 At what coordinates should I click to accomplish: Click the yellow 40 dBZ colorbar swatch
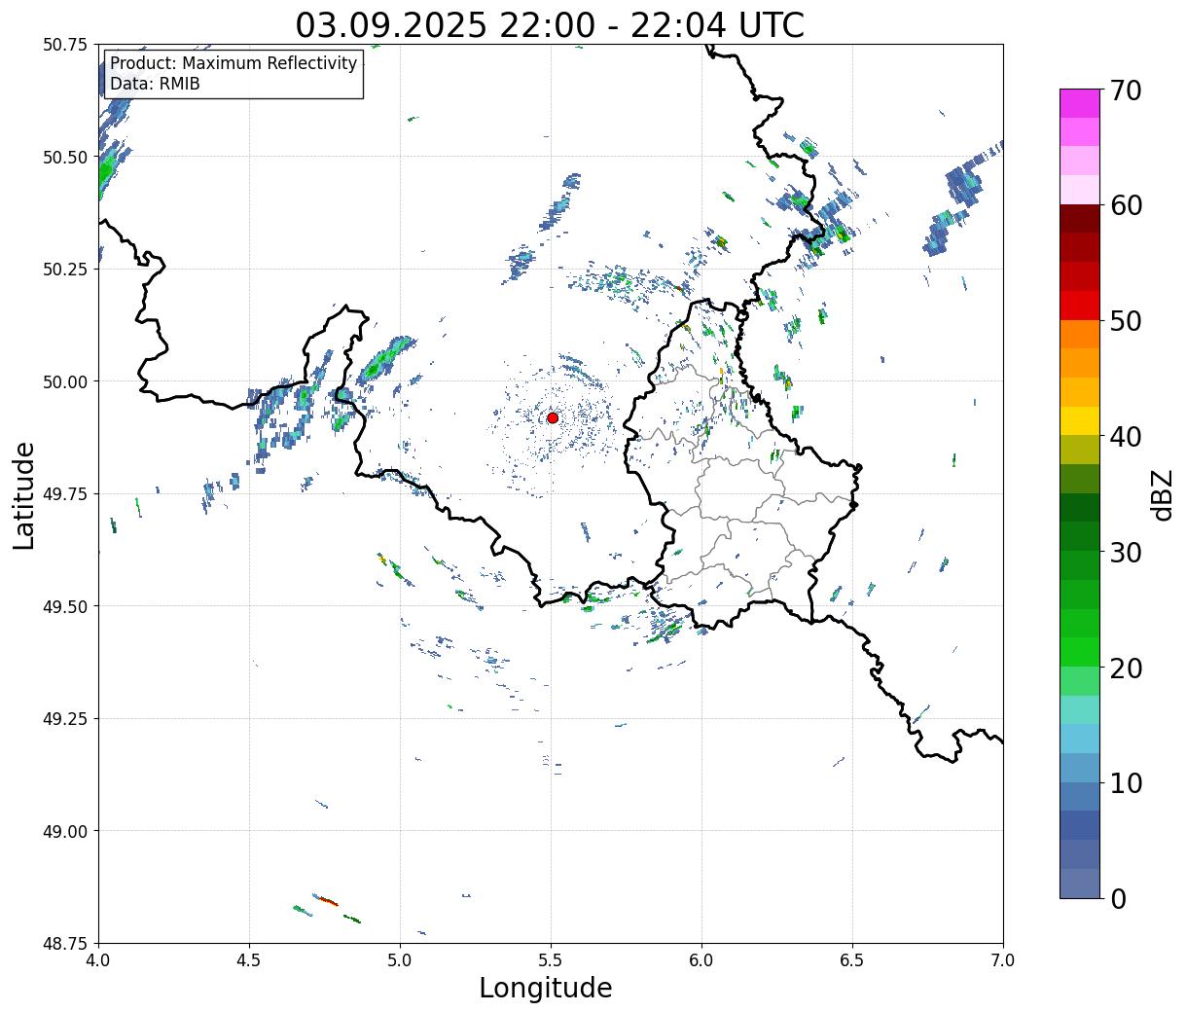coord(1080,420)
